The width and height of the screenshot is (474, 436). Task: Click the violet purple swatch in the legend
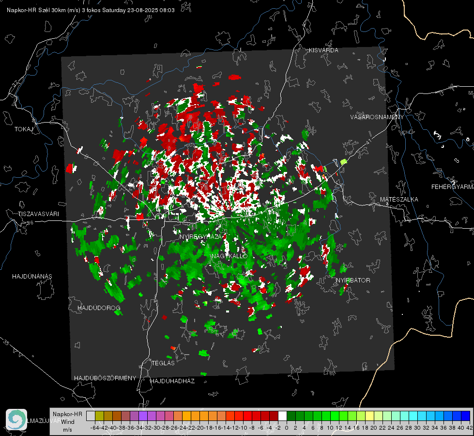click(143, 416)
